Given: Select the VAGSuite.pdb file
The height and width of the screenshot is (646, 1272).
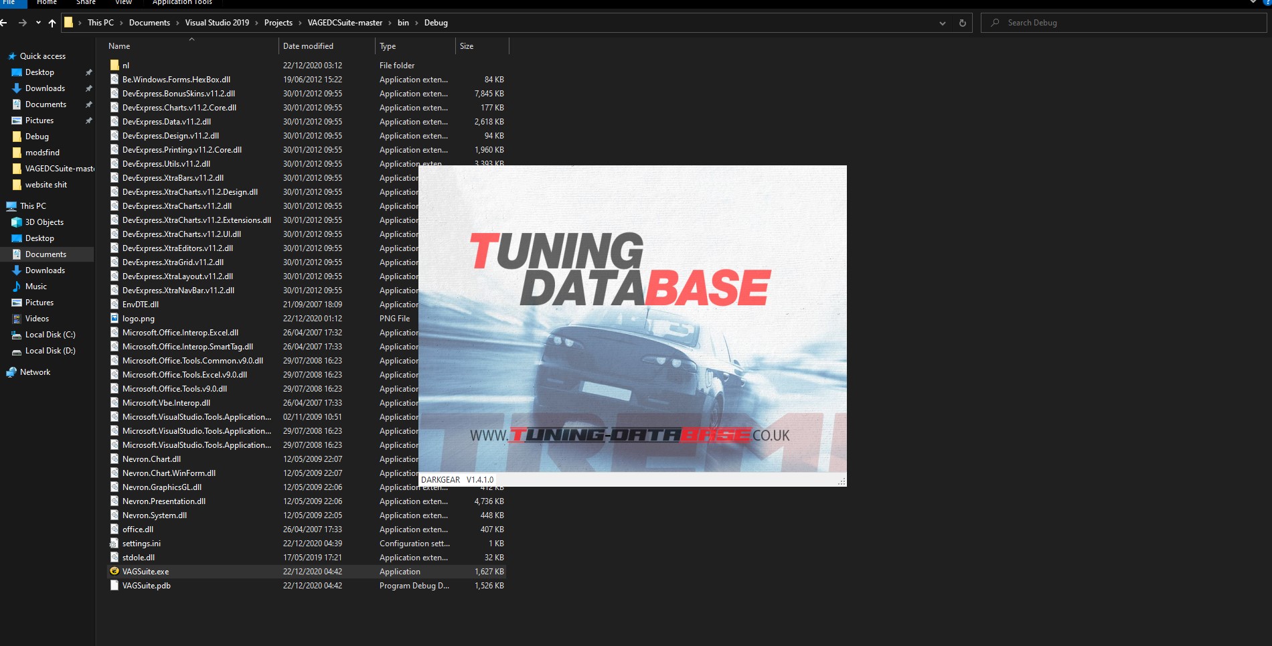Looking at the screenshot, I should pyautogui.click(x=146, y=586).
